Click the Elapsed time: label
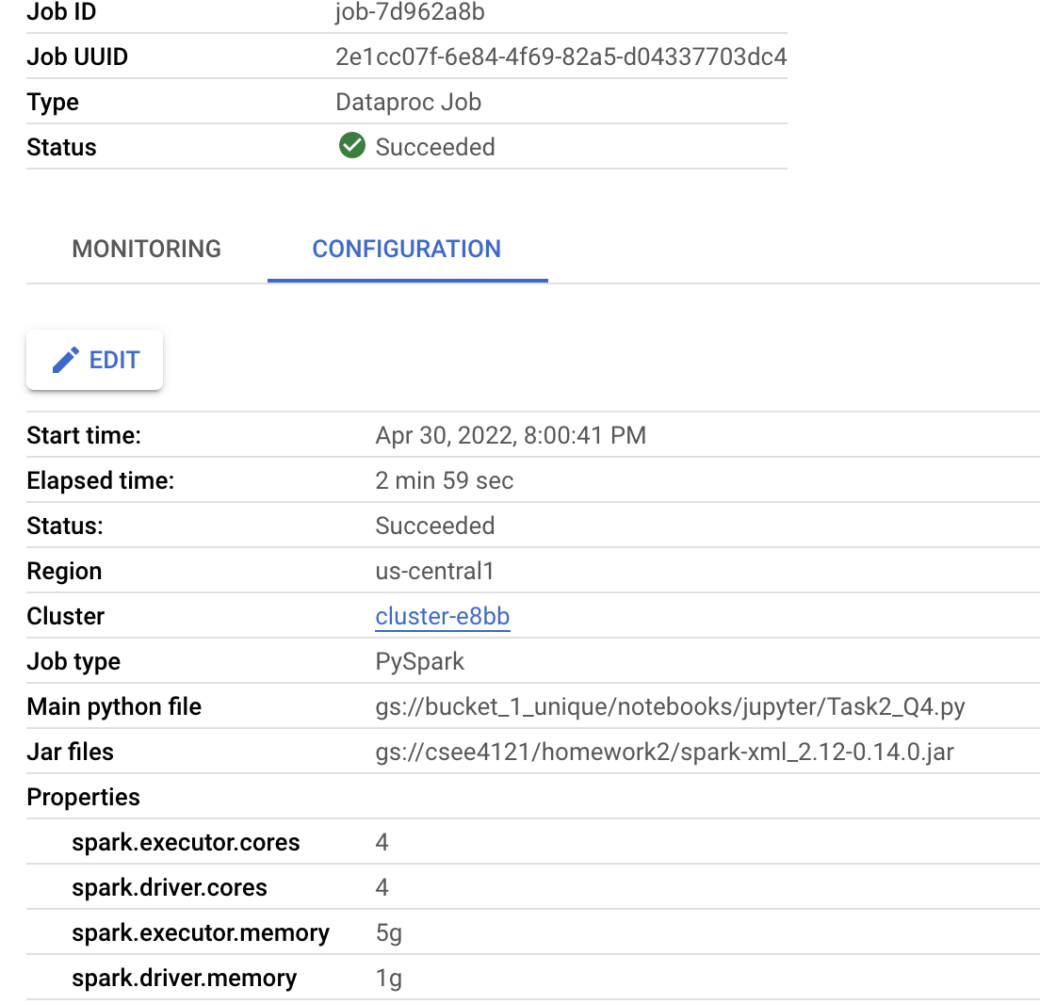This screenshot has width=1040, height=1004. [x=100, y=480]
